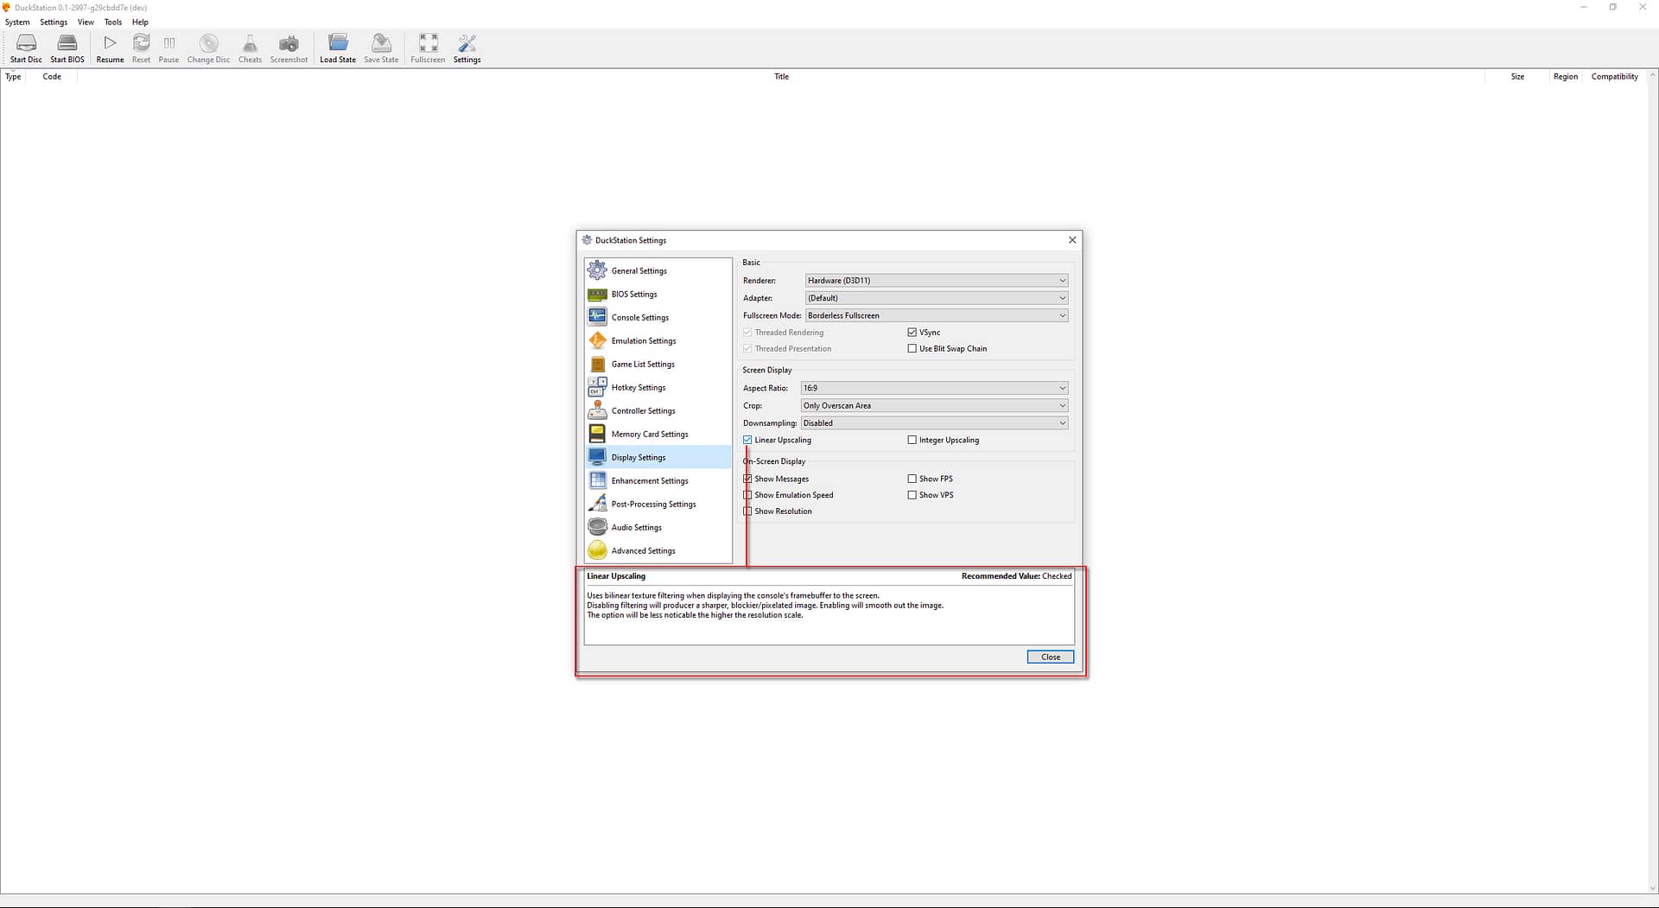
Task: Enable Show FPS checkbox
Action: tap(912, 479)
